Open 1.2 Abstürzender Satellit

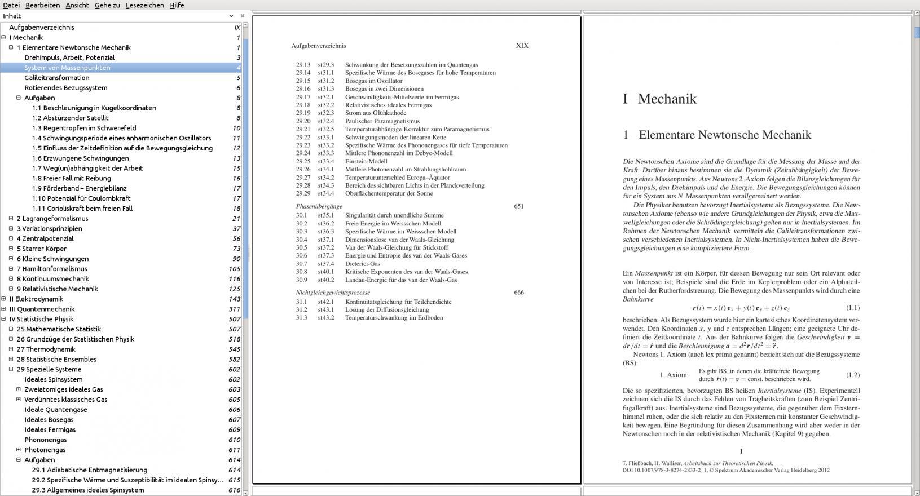(x=71, y=118)
